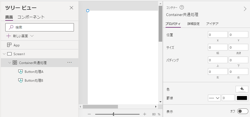Viewport: 250px width, 117px height.
Task: Click the パディング 下 input field
Action: click(239, 60)
